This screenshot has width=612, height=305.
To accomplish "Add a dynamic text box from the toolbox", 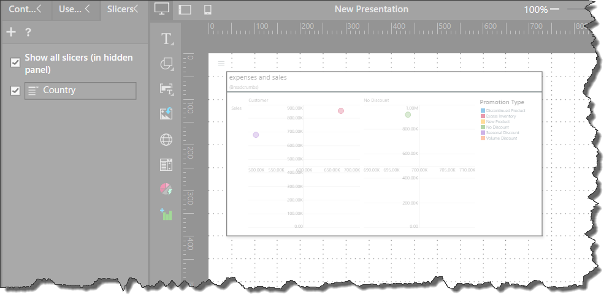I will pyautogui.click(x=167, y=89).
